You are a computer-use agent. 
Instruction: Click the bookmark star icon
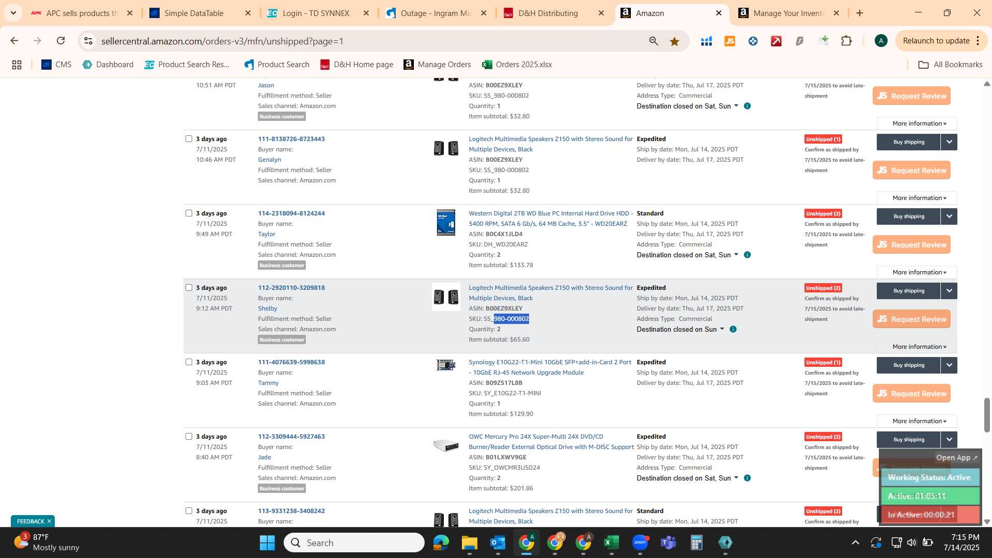coord(674,41)
